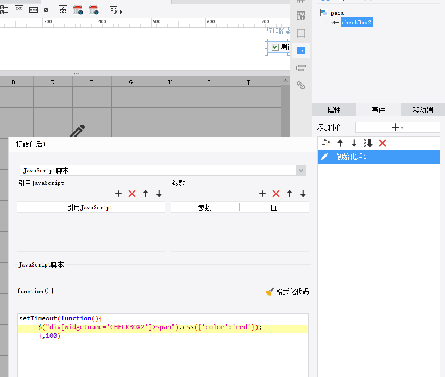Click the pencil edit icon for 初始化后1

click(324, 157)
